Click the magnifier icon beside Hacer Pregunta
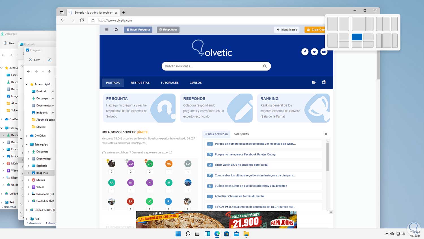 [x=116, y=29]
